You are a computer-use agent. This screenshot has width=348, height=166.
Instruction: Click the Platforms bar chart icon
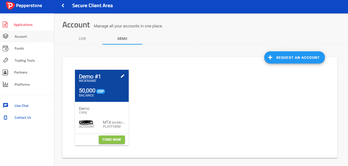[5, 84]
